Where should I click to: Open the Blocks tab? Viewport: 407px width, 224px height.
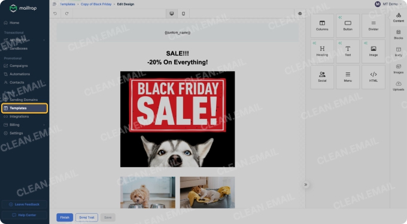[398, 35]
